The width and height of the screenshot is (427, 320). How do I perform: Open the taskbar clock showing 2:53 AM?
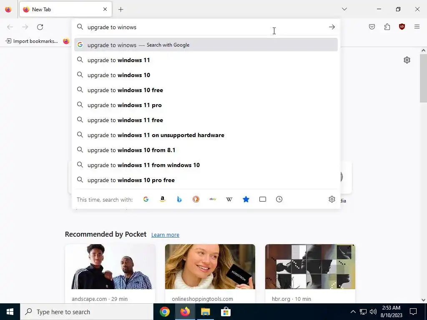pyautogui.click(x=391, y=312)
